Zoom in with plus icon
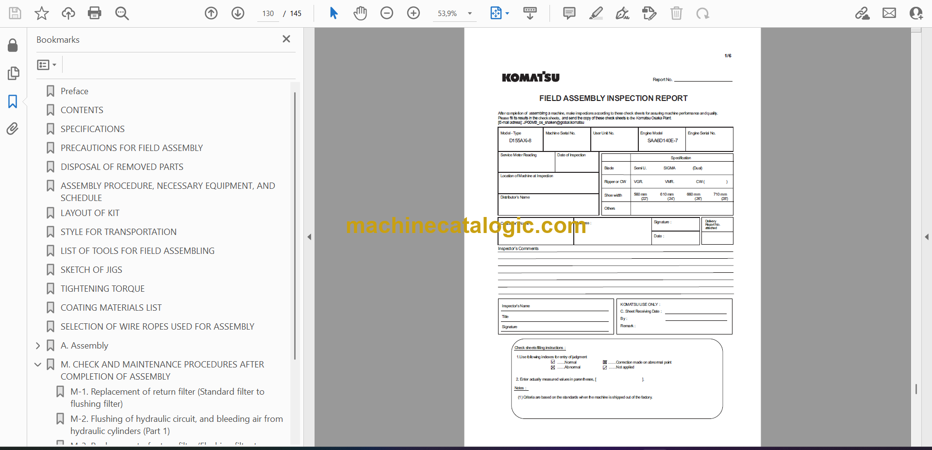The width and height of the screenshot is (932, 450). 414,13
